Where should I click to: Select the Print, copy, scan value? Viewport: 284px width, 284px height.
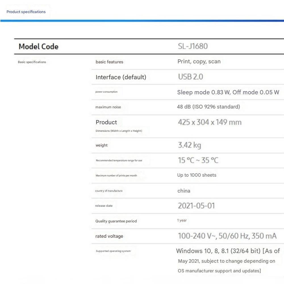199,62
